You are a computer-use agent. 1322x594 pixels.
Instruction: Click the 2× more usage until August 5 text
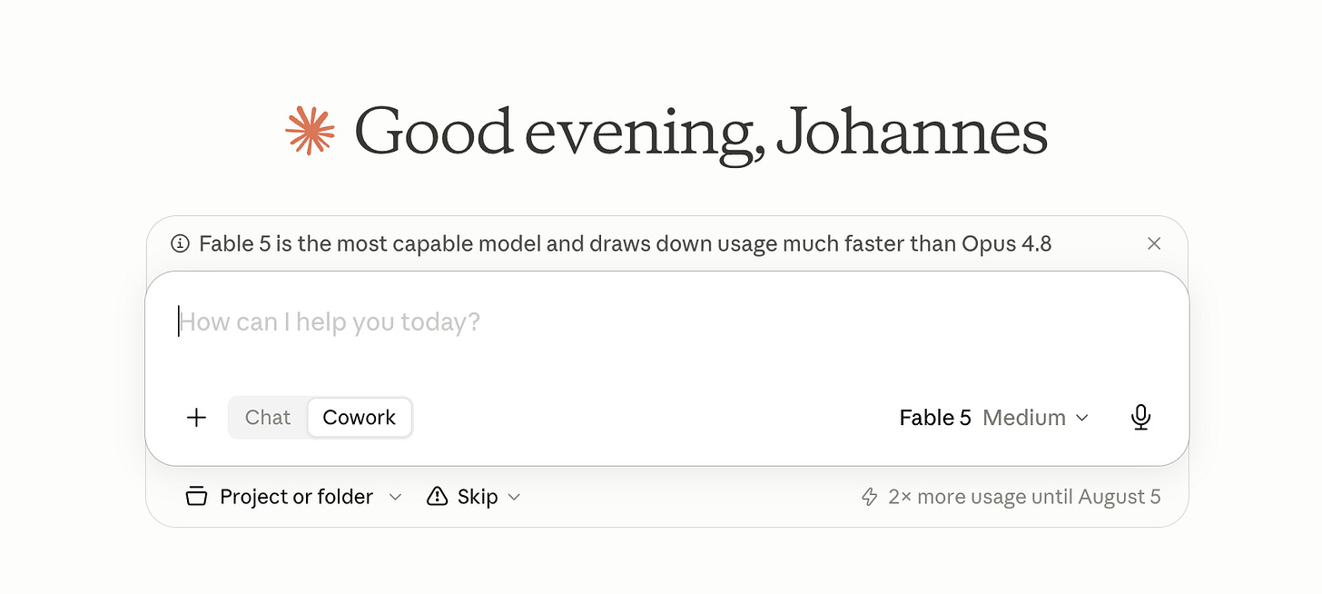coord(1024,497)
